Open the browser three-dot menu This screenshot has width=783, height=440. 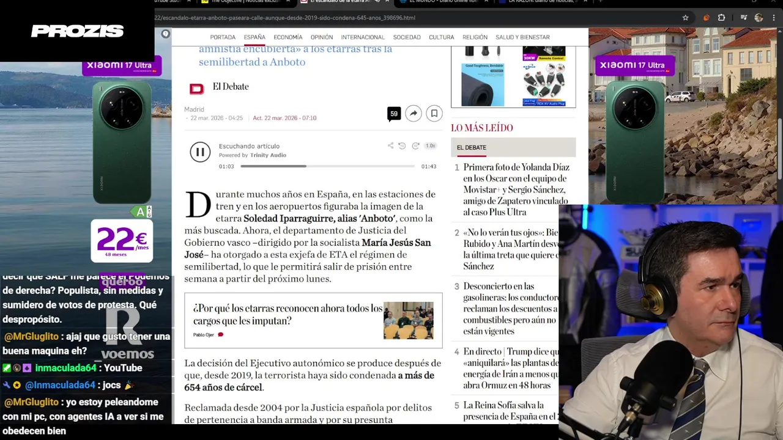pos(774,18)
